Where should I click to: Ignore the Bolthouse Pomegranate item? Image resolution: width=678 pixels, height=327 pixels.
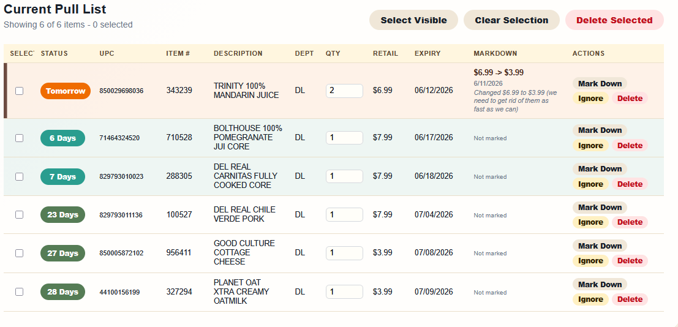(x=590, y=145)
